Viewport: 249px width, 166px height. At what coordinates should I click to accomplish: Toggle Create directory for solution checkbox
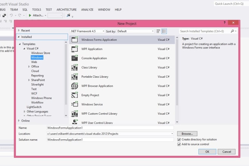[179, 140]
